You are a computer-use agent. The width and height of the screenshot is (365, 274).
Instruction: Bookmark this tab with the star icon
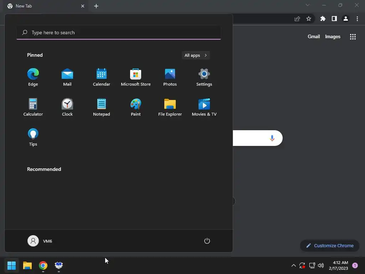[x=309, y=19]
